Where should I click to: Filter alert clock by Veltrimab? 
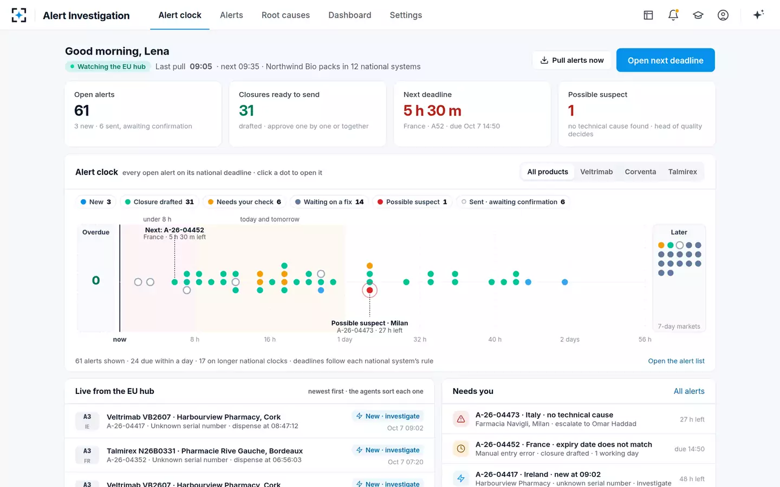[x=596, y=172]
